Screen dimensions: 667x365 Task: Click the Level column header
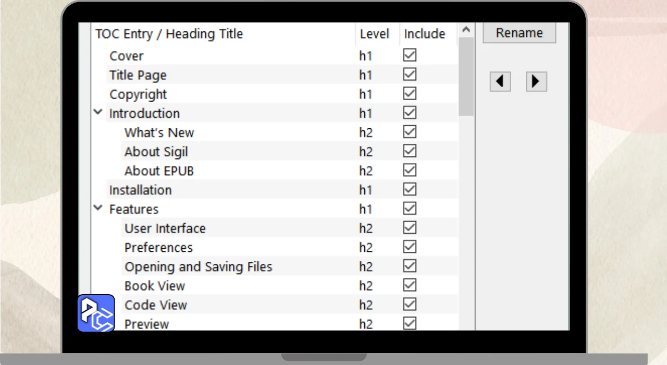374,34
